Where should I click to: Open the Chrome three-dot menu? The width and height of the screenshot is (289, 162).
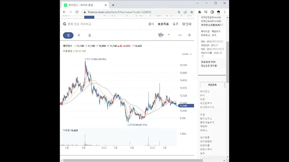pyautogui.click(x=225, y=12)
